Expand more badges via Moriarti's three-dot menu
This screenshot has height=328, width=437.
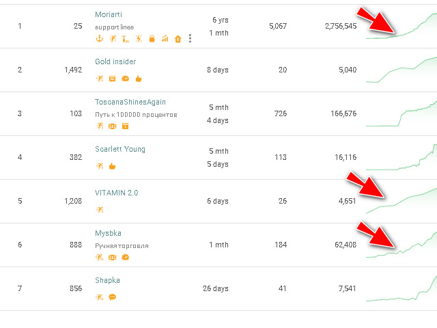pyautogui.click(x=190, y=38)
